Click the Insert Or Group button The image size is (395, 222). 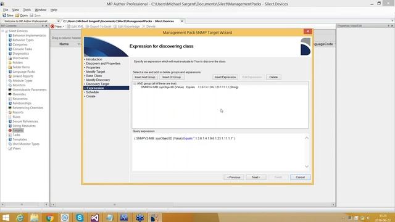tap(172, 77)
